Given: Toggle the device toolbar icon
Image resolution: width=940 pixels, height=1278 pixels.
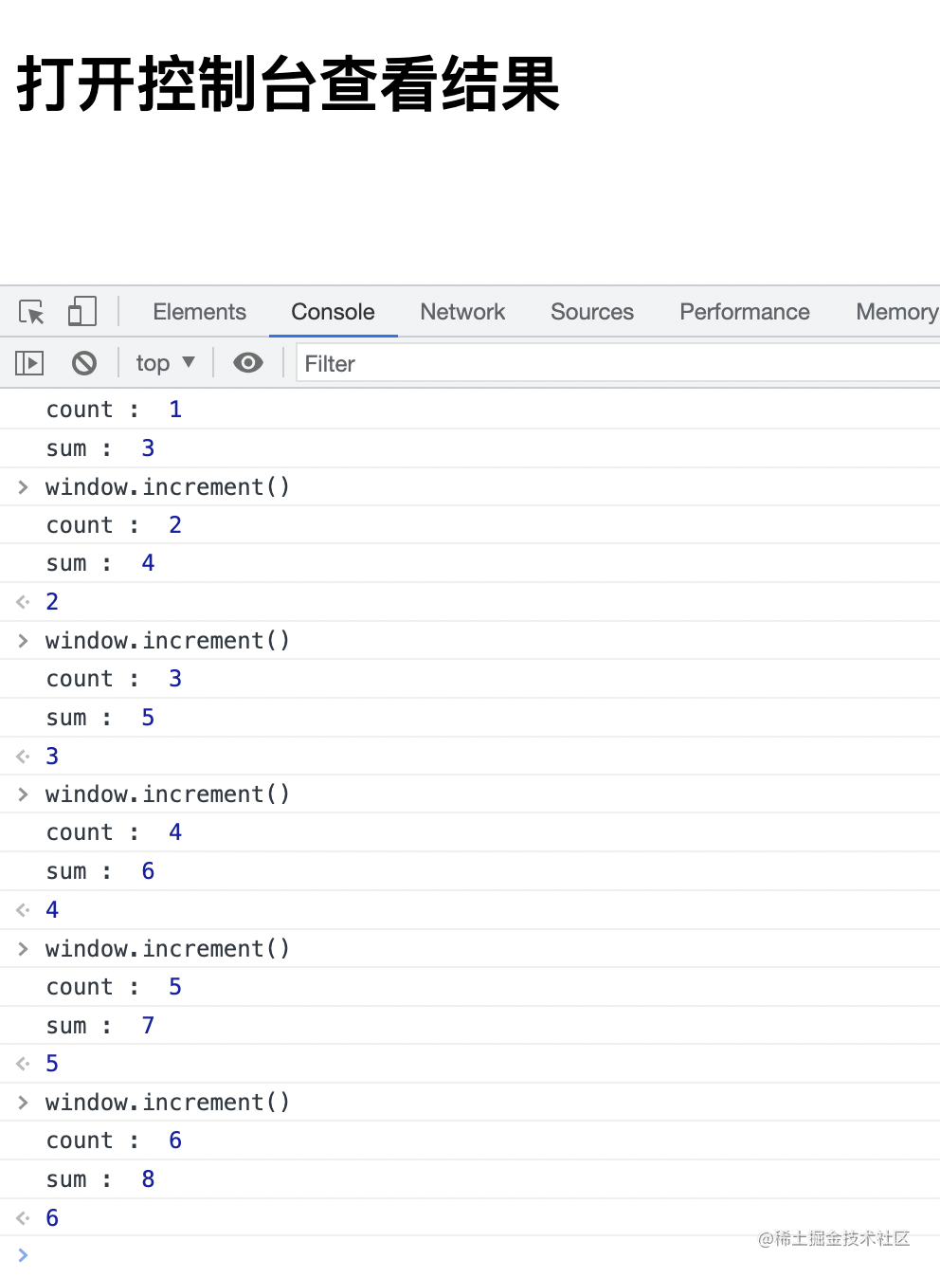Looking at the screenshot, I should coord(82,312).
